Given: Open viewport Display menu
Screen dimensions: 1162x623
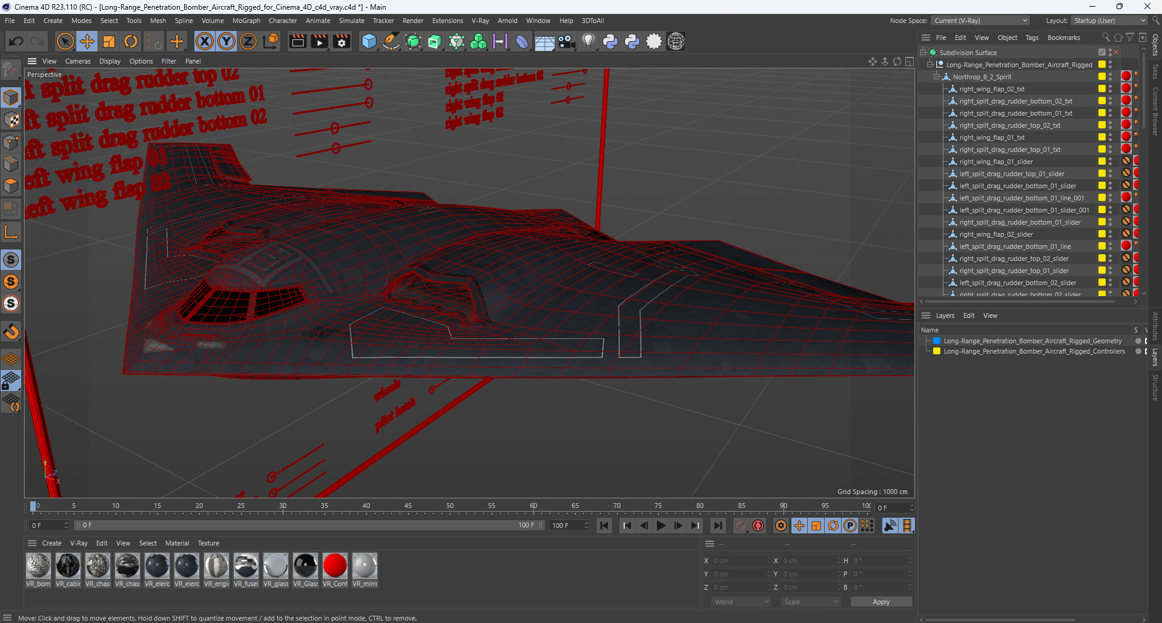Looking at the screenshot, I should (x=110, y=61).
